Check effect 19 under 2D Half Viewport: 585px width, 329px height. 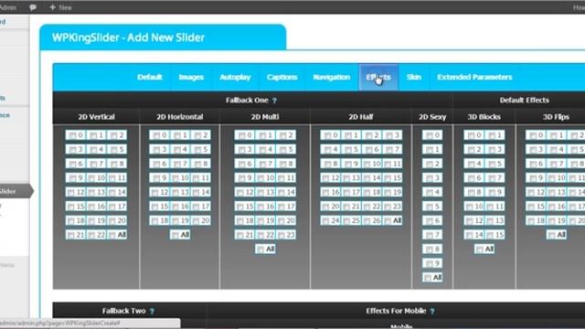pos(388,193)
